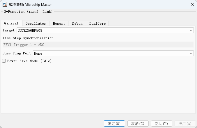
Task: Close the Microchip Master dialog
Action: [x=192, y=5]
